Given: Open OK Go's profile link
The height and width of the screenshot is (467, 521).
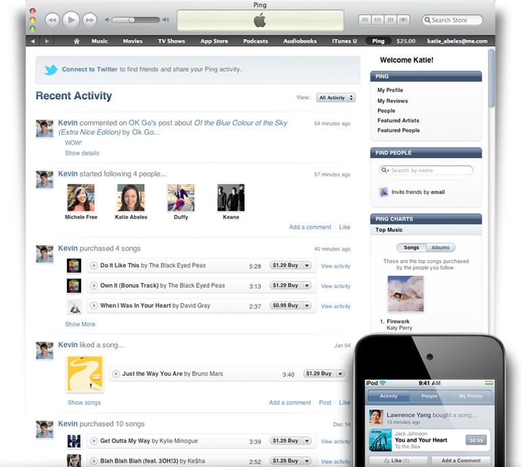Looking at the screenshot, I should (x=142, y=123).
